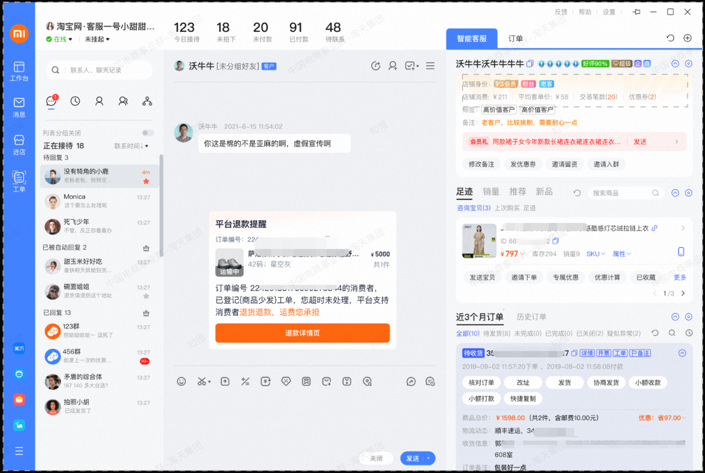This screenshot has width=705, height=473.
Task: Refresh the smart service panel
Action: (670, 38)
